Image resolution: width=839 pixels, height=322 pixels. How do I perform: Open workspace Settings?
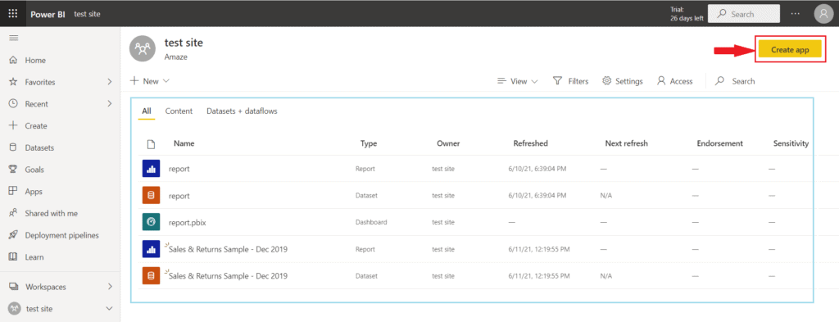pyautogui.click(x=623, y=81)
